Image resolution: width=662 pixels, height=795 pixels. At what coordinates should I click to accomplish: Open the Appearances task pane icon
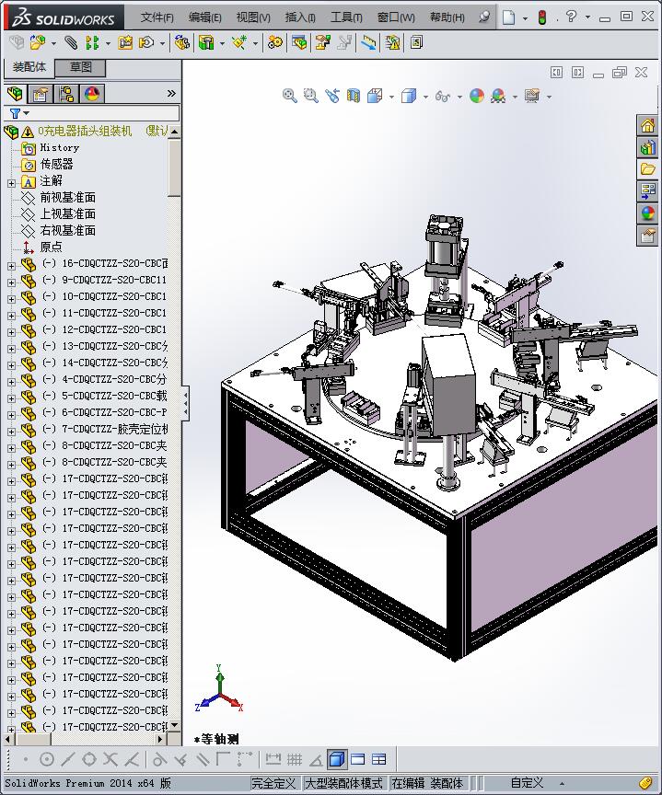point(648,213)
